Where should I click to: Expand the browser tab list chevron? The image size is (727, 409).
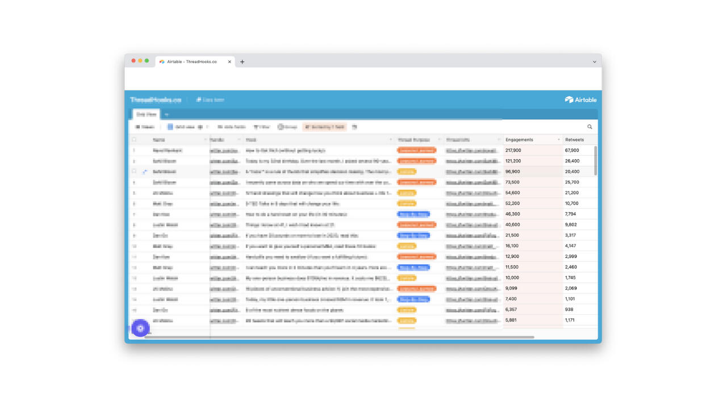[x=594, y=62]
